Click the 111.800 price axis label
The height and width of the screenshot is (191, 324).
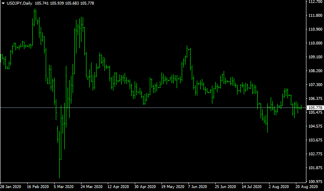pyautogui.click(x=315, y=15)
